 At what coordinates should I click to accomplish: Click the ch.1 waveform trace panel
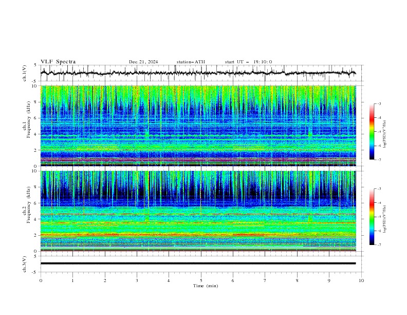(201, 73)
